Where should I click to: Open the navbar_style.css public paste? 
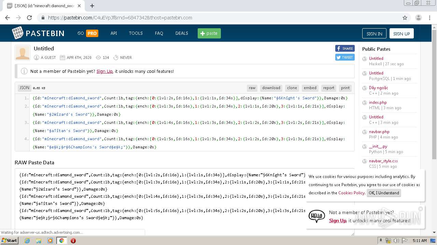pyautogui.click(x=383, y=161)
